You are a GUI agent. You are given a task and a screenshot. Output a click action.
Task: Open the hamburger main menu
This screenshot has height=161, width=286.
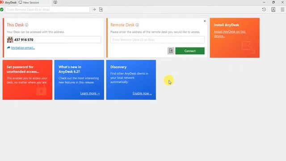pyautogui.click(x=282, y=9)
